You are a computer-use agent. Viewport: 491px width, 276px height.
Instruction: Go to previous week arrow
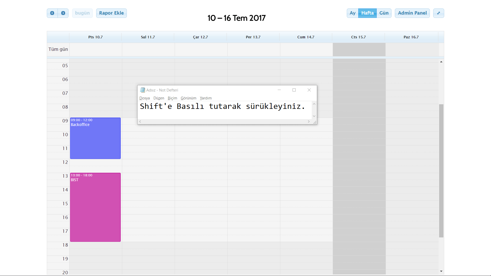[52, 13]
